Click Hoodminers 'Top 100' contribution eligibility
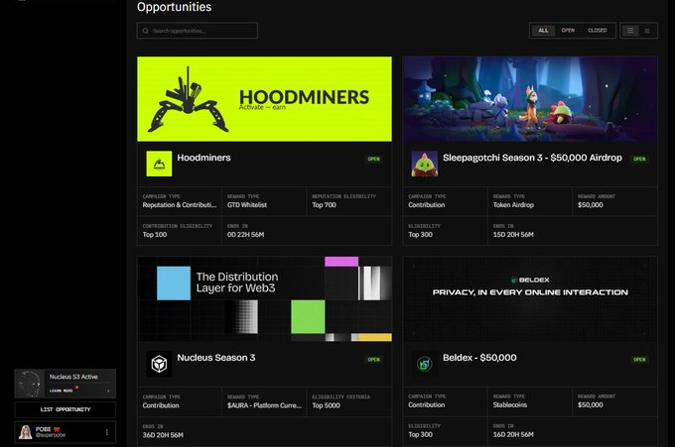The width and height of the screenshot is (675, 447). coord(155,235)
